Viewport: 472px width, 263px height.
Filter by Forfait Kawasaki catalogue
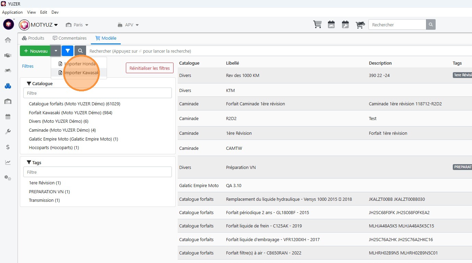click(70, 113)
